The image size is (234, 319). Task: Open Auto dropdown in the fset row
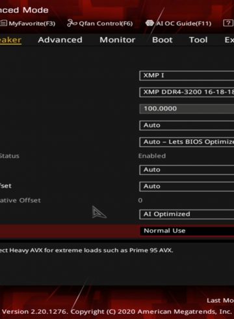[187, 186]
